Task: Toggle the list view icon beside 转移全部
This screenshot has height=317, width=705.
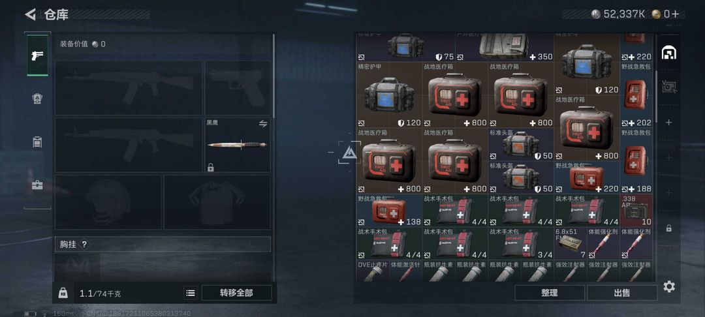Action: point(191,293)
